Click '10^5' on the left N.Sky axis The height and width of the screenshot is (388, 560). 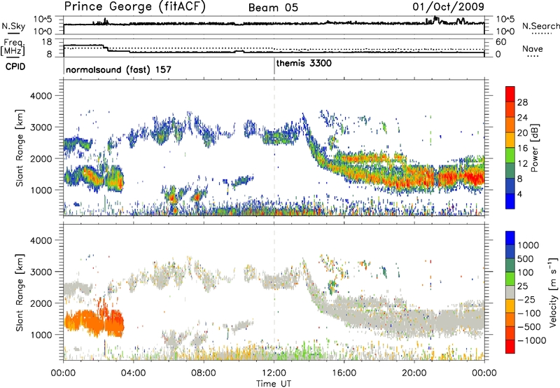click(43, 20)
